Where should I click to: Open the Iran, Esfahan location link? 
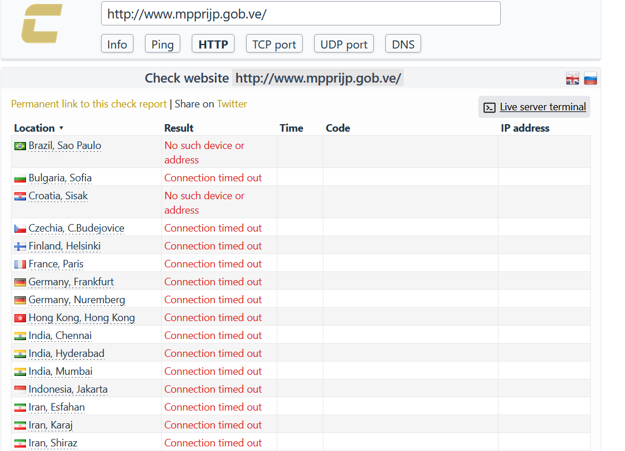pos(57,407)
